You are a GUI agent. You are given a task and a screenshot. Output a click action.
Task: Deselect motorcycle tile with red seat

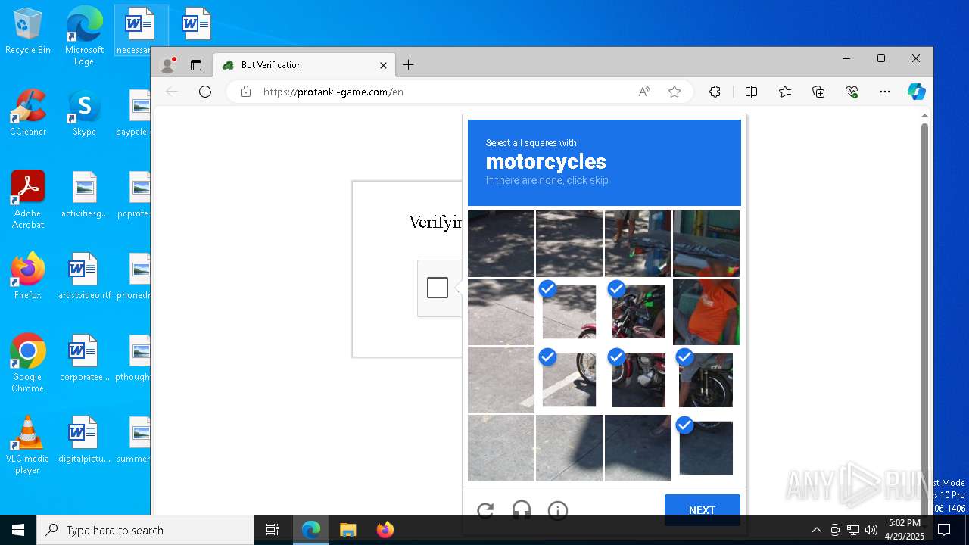[x=638, y=312]
